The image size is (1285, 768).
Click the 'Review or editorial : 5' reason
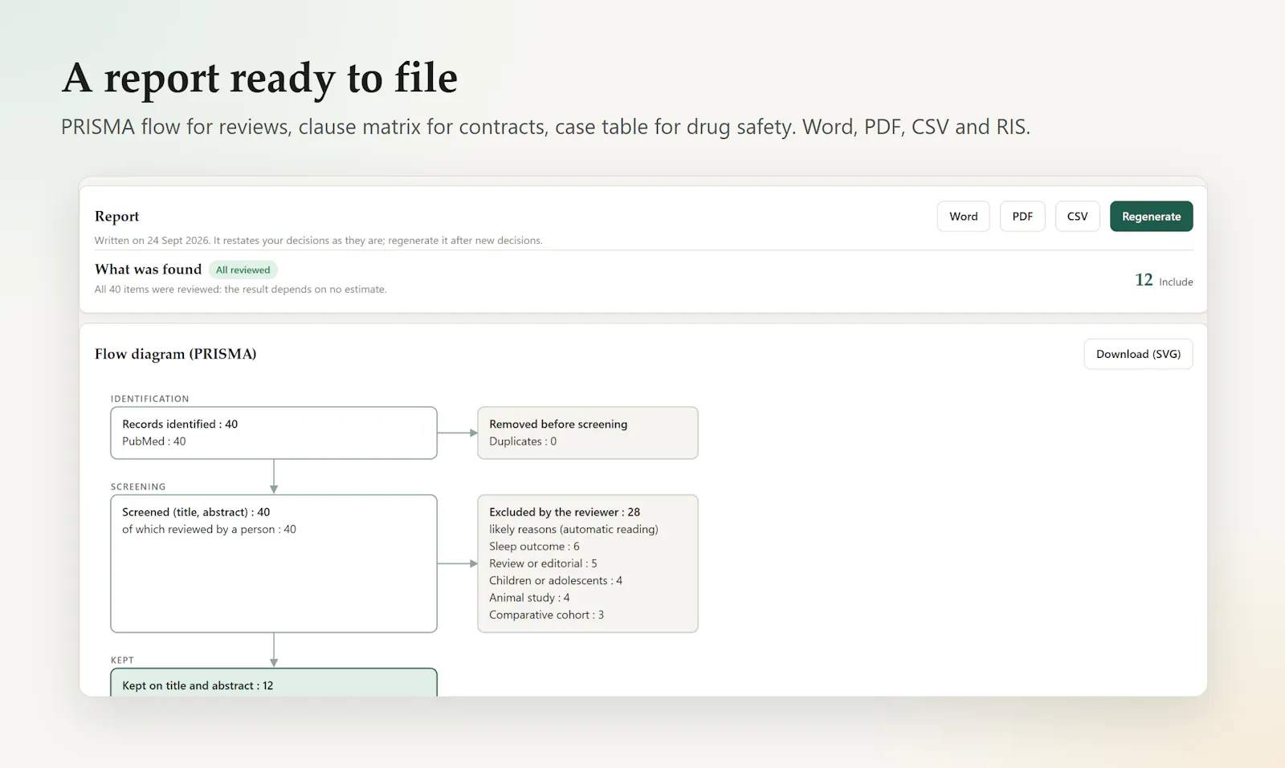point(543,563)
